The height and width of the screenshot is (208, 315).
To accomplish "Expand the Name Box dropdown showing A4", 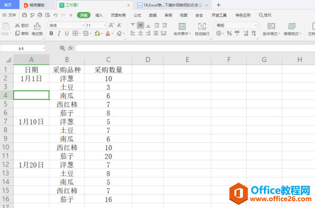I will 44,48.
